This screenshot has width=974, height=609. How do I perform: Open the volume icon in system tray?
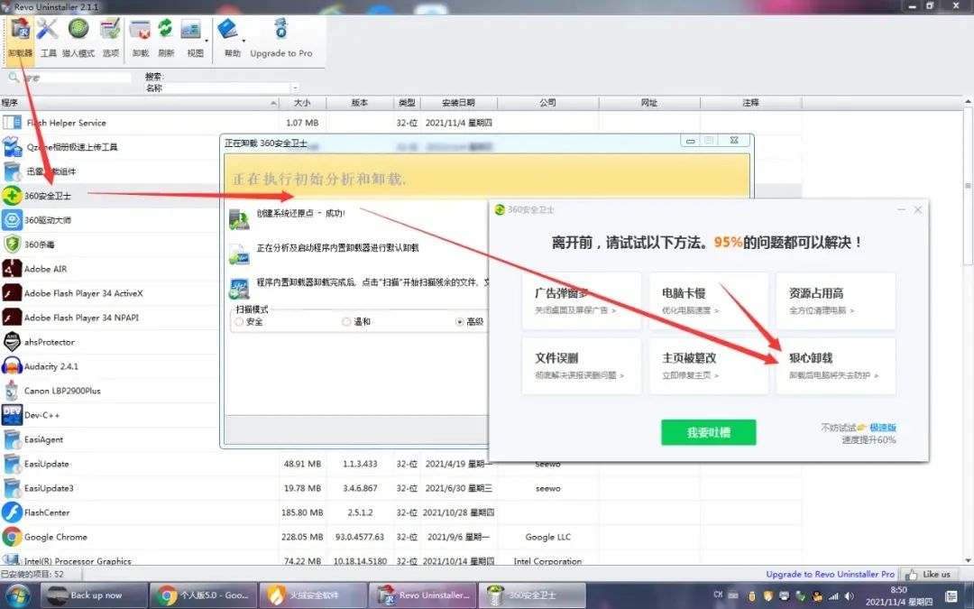(x=849, y=596)
